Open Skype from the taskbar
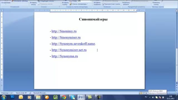 coord(73,97)
